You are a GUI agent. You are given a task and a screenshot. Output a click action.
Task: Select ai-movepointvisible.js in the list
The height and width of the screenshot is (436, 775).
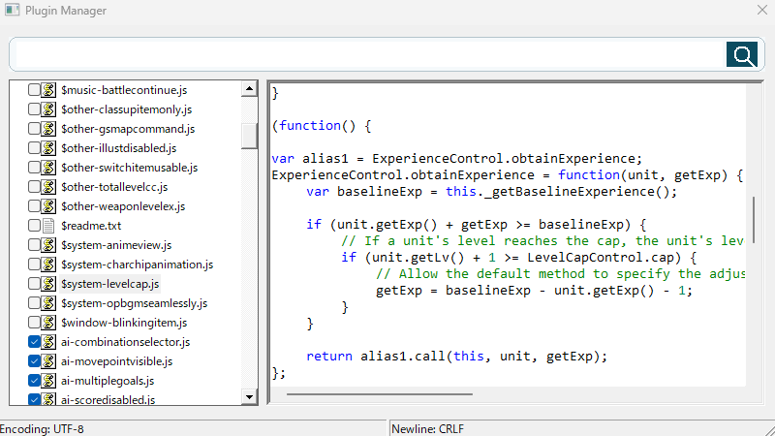pyautogui.click(x=116, y=361)
